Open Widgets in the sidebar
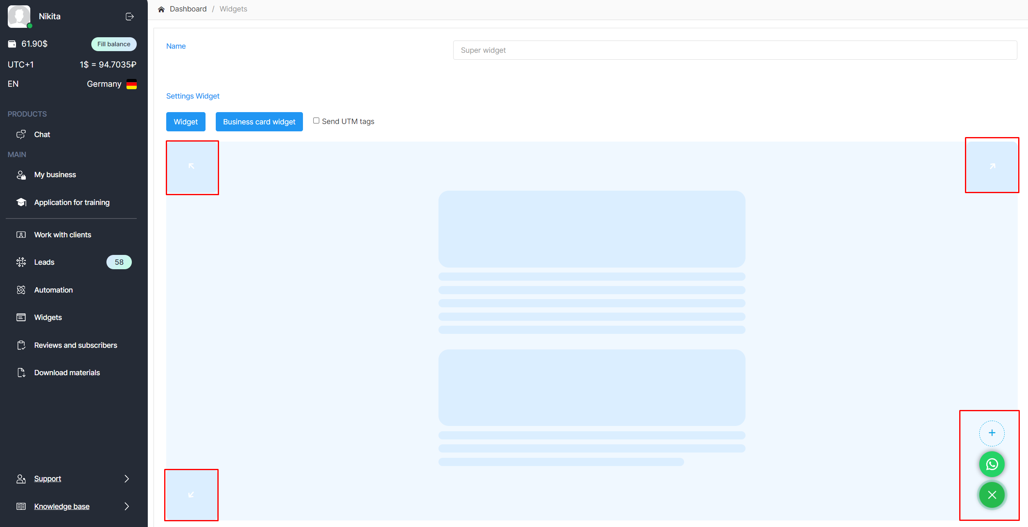The image size is (1028, 527). point(48,318)
